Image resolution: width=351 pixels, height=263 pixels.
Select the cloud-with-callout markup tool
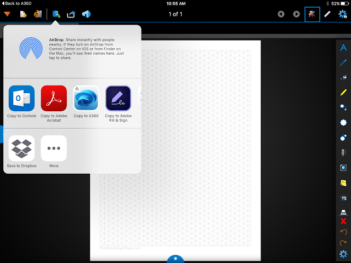point(343,138)
